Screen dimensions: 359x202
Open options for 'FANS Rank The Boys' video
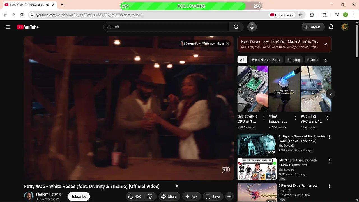[x=329, y=161]
